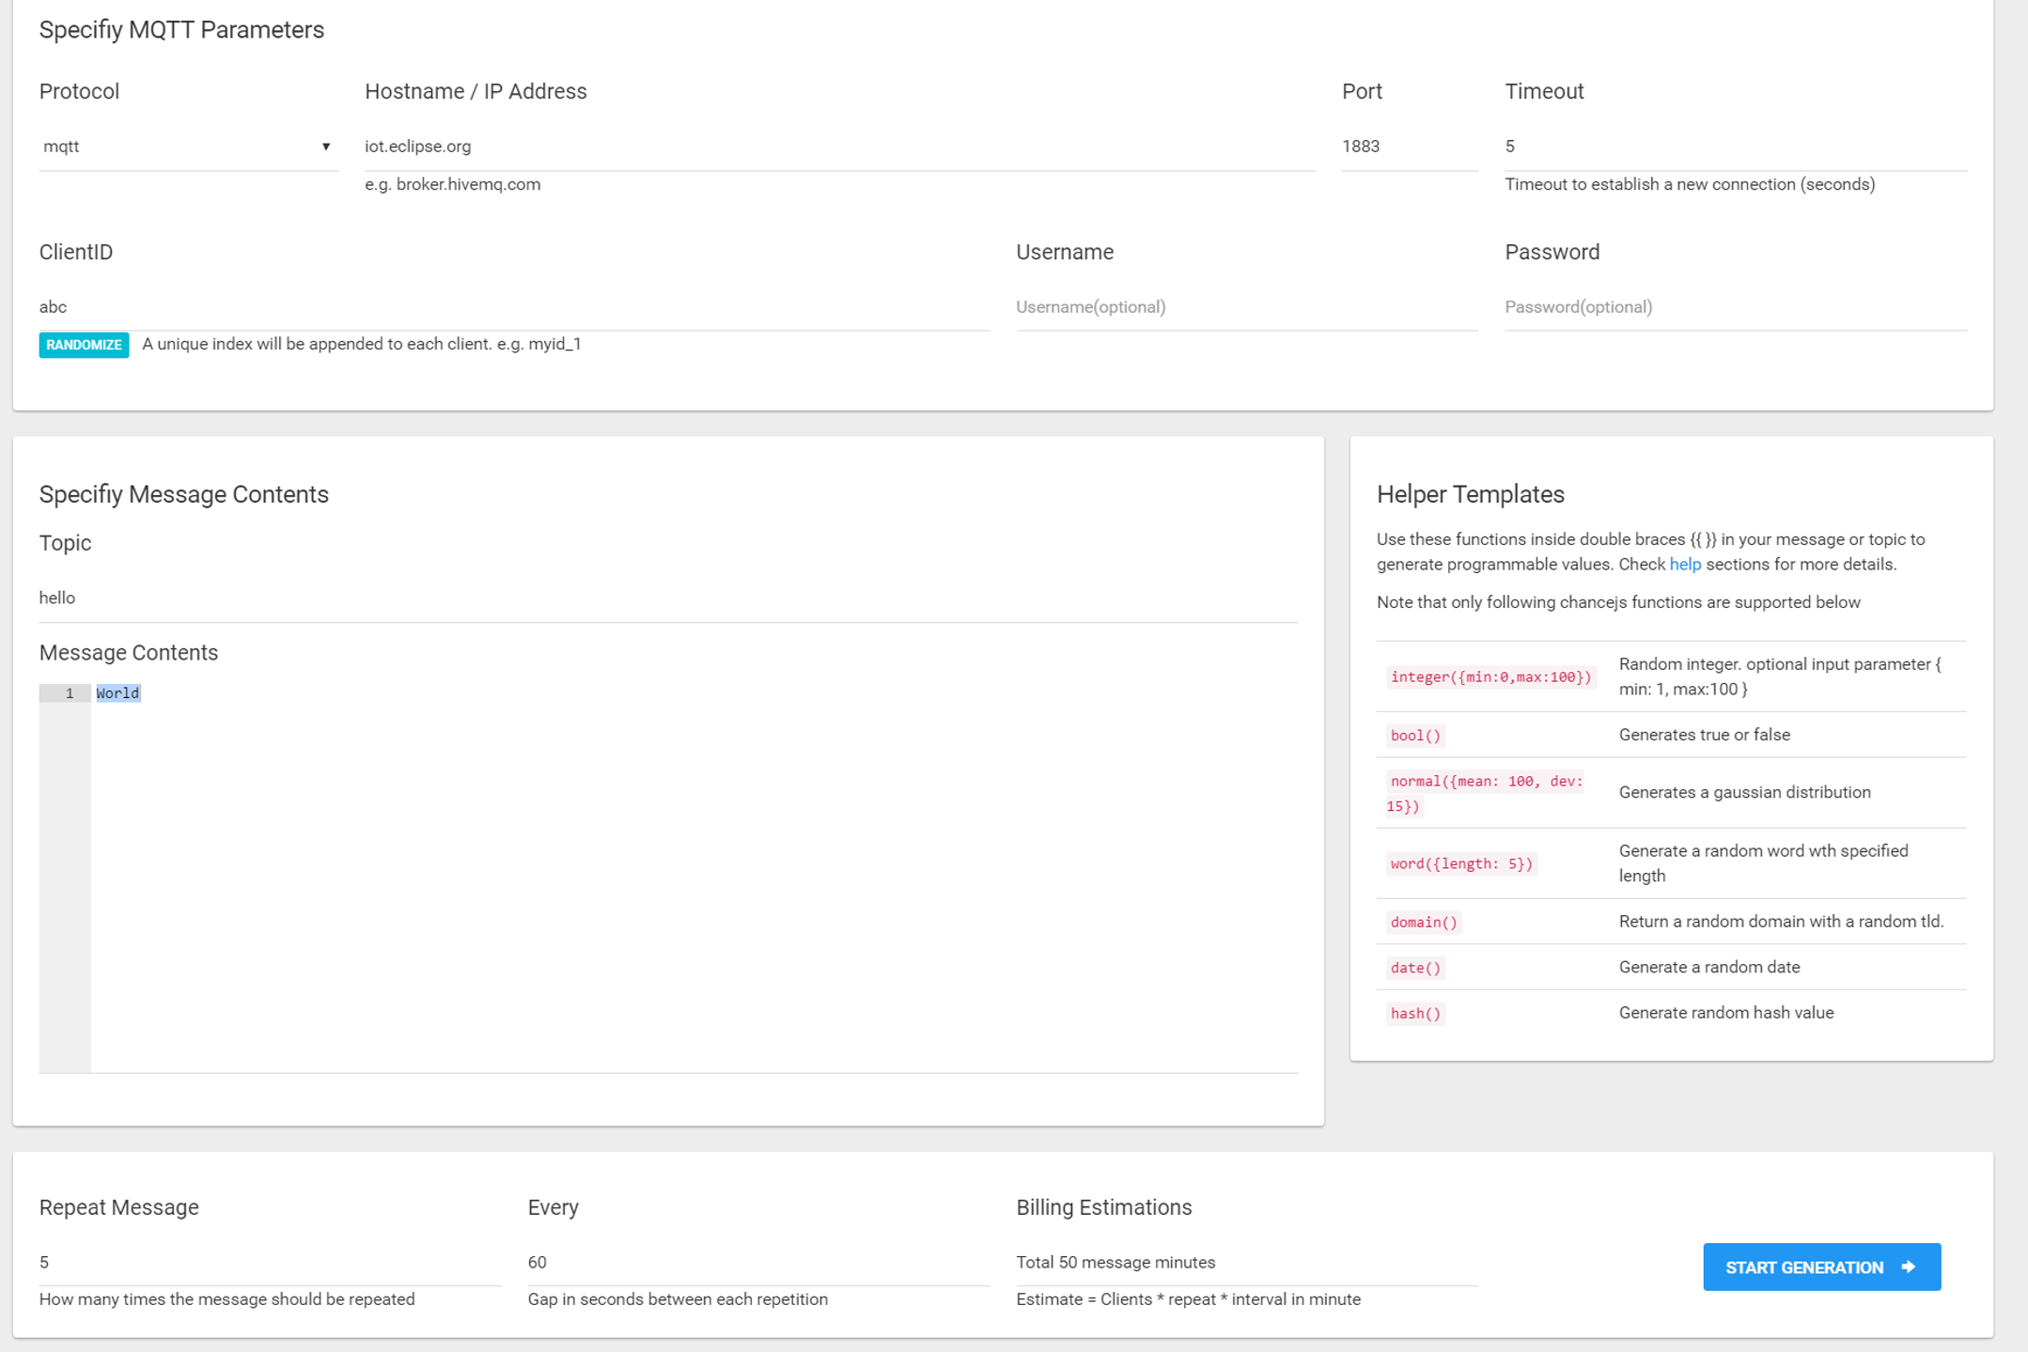Click the Every 60 seconds field
The image size is (2028, 1352).
coord(757,1263)
